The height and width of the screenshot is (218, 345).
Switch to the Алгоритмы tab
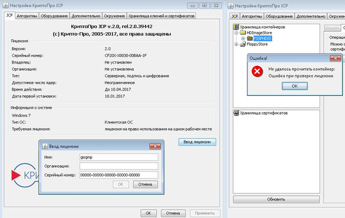27,16
